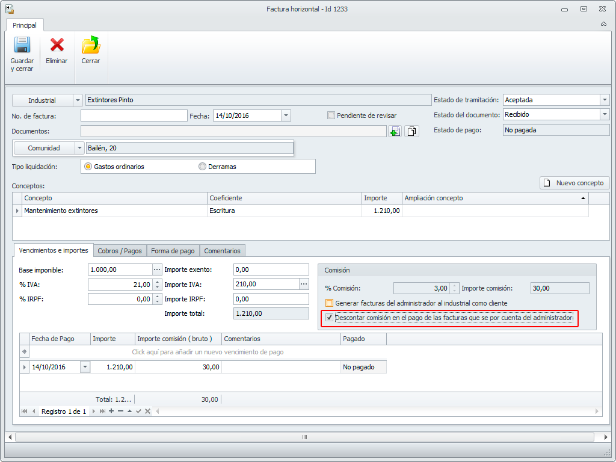
Task: Expand the Estado del documento dropdown
Action: coord(605,114)
